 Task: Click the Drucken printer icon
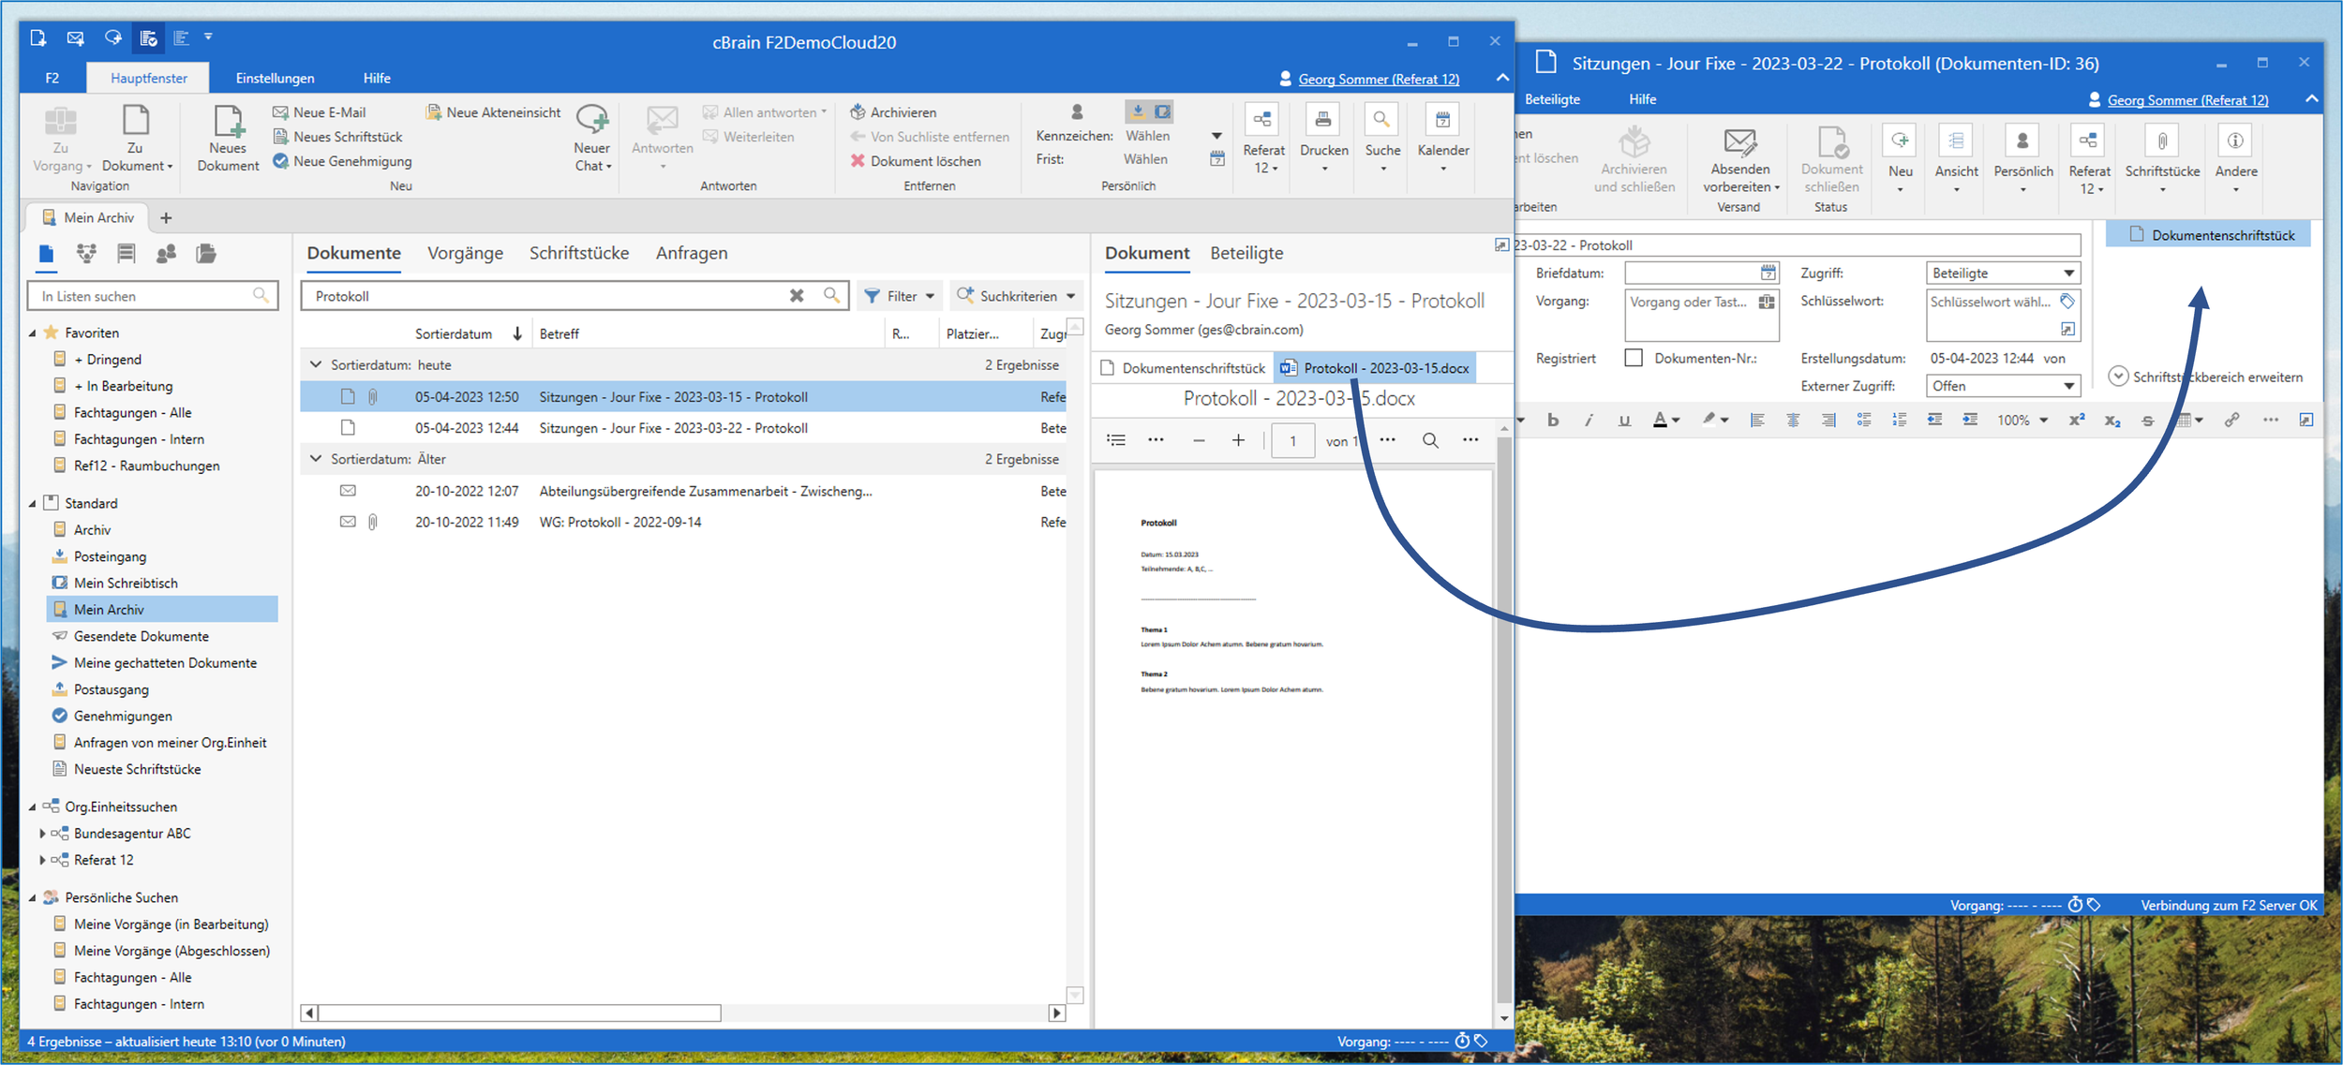tap(1322, 120)
